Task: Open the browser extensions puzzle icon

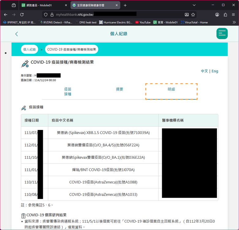Action: [225, 15]
